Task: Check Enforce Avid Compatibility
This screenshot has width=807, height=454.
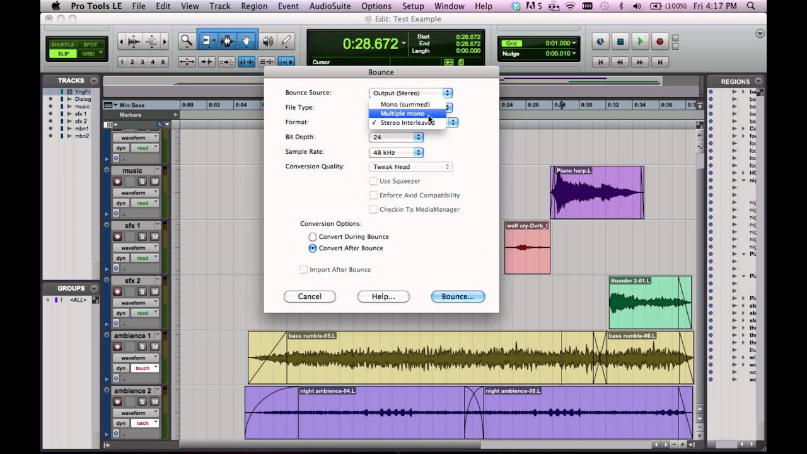Action: (373, 195)
